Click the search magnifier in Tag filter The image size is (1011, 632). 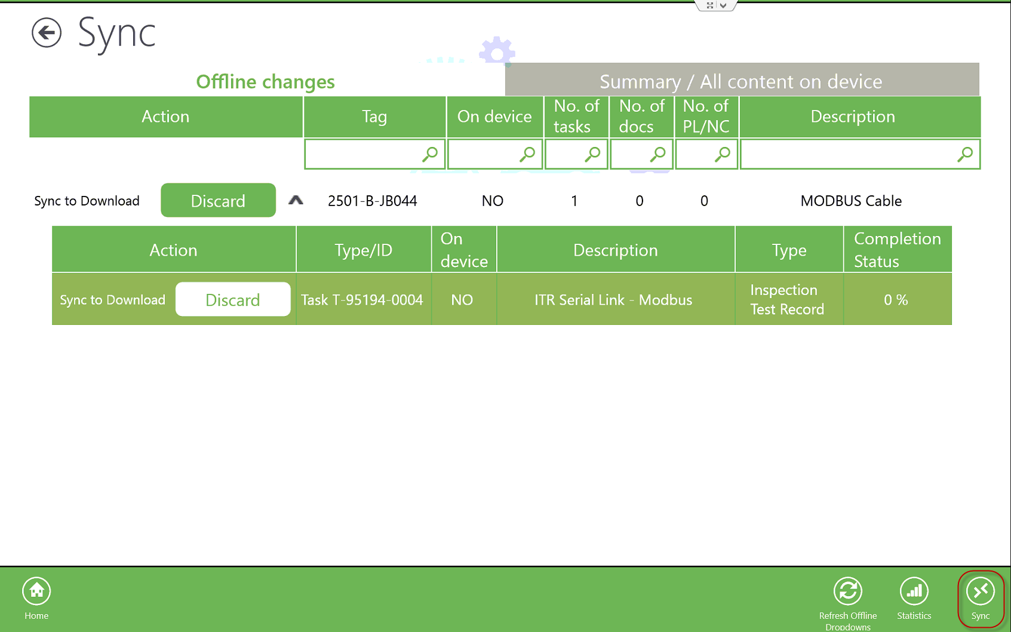(x=430, y=154)
